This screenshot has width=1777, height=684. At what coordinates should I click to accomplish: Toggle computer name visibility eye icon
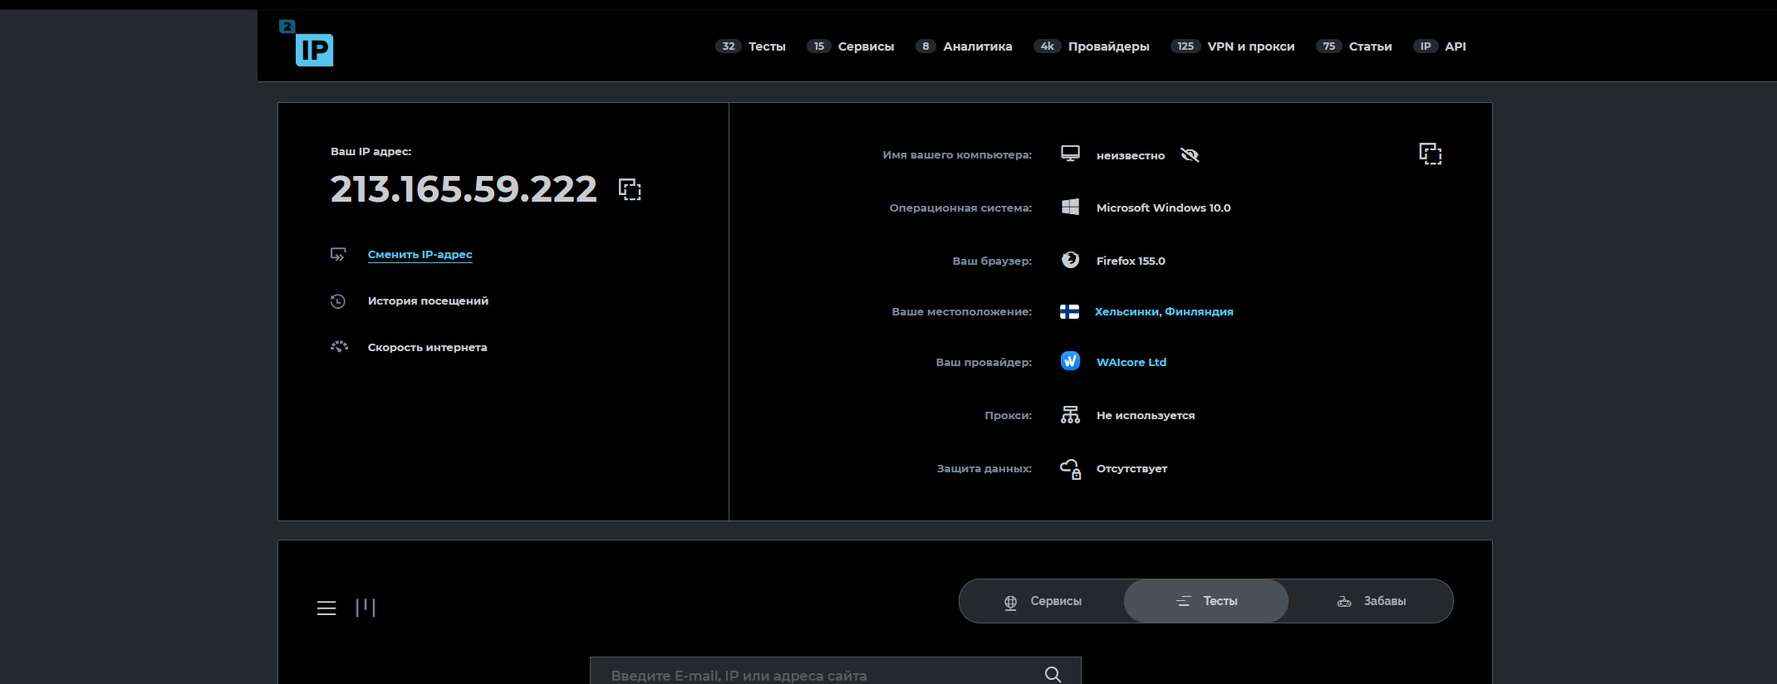click(x=1190, y=155)
